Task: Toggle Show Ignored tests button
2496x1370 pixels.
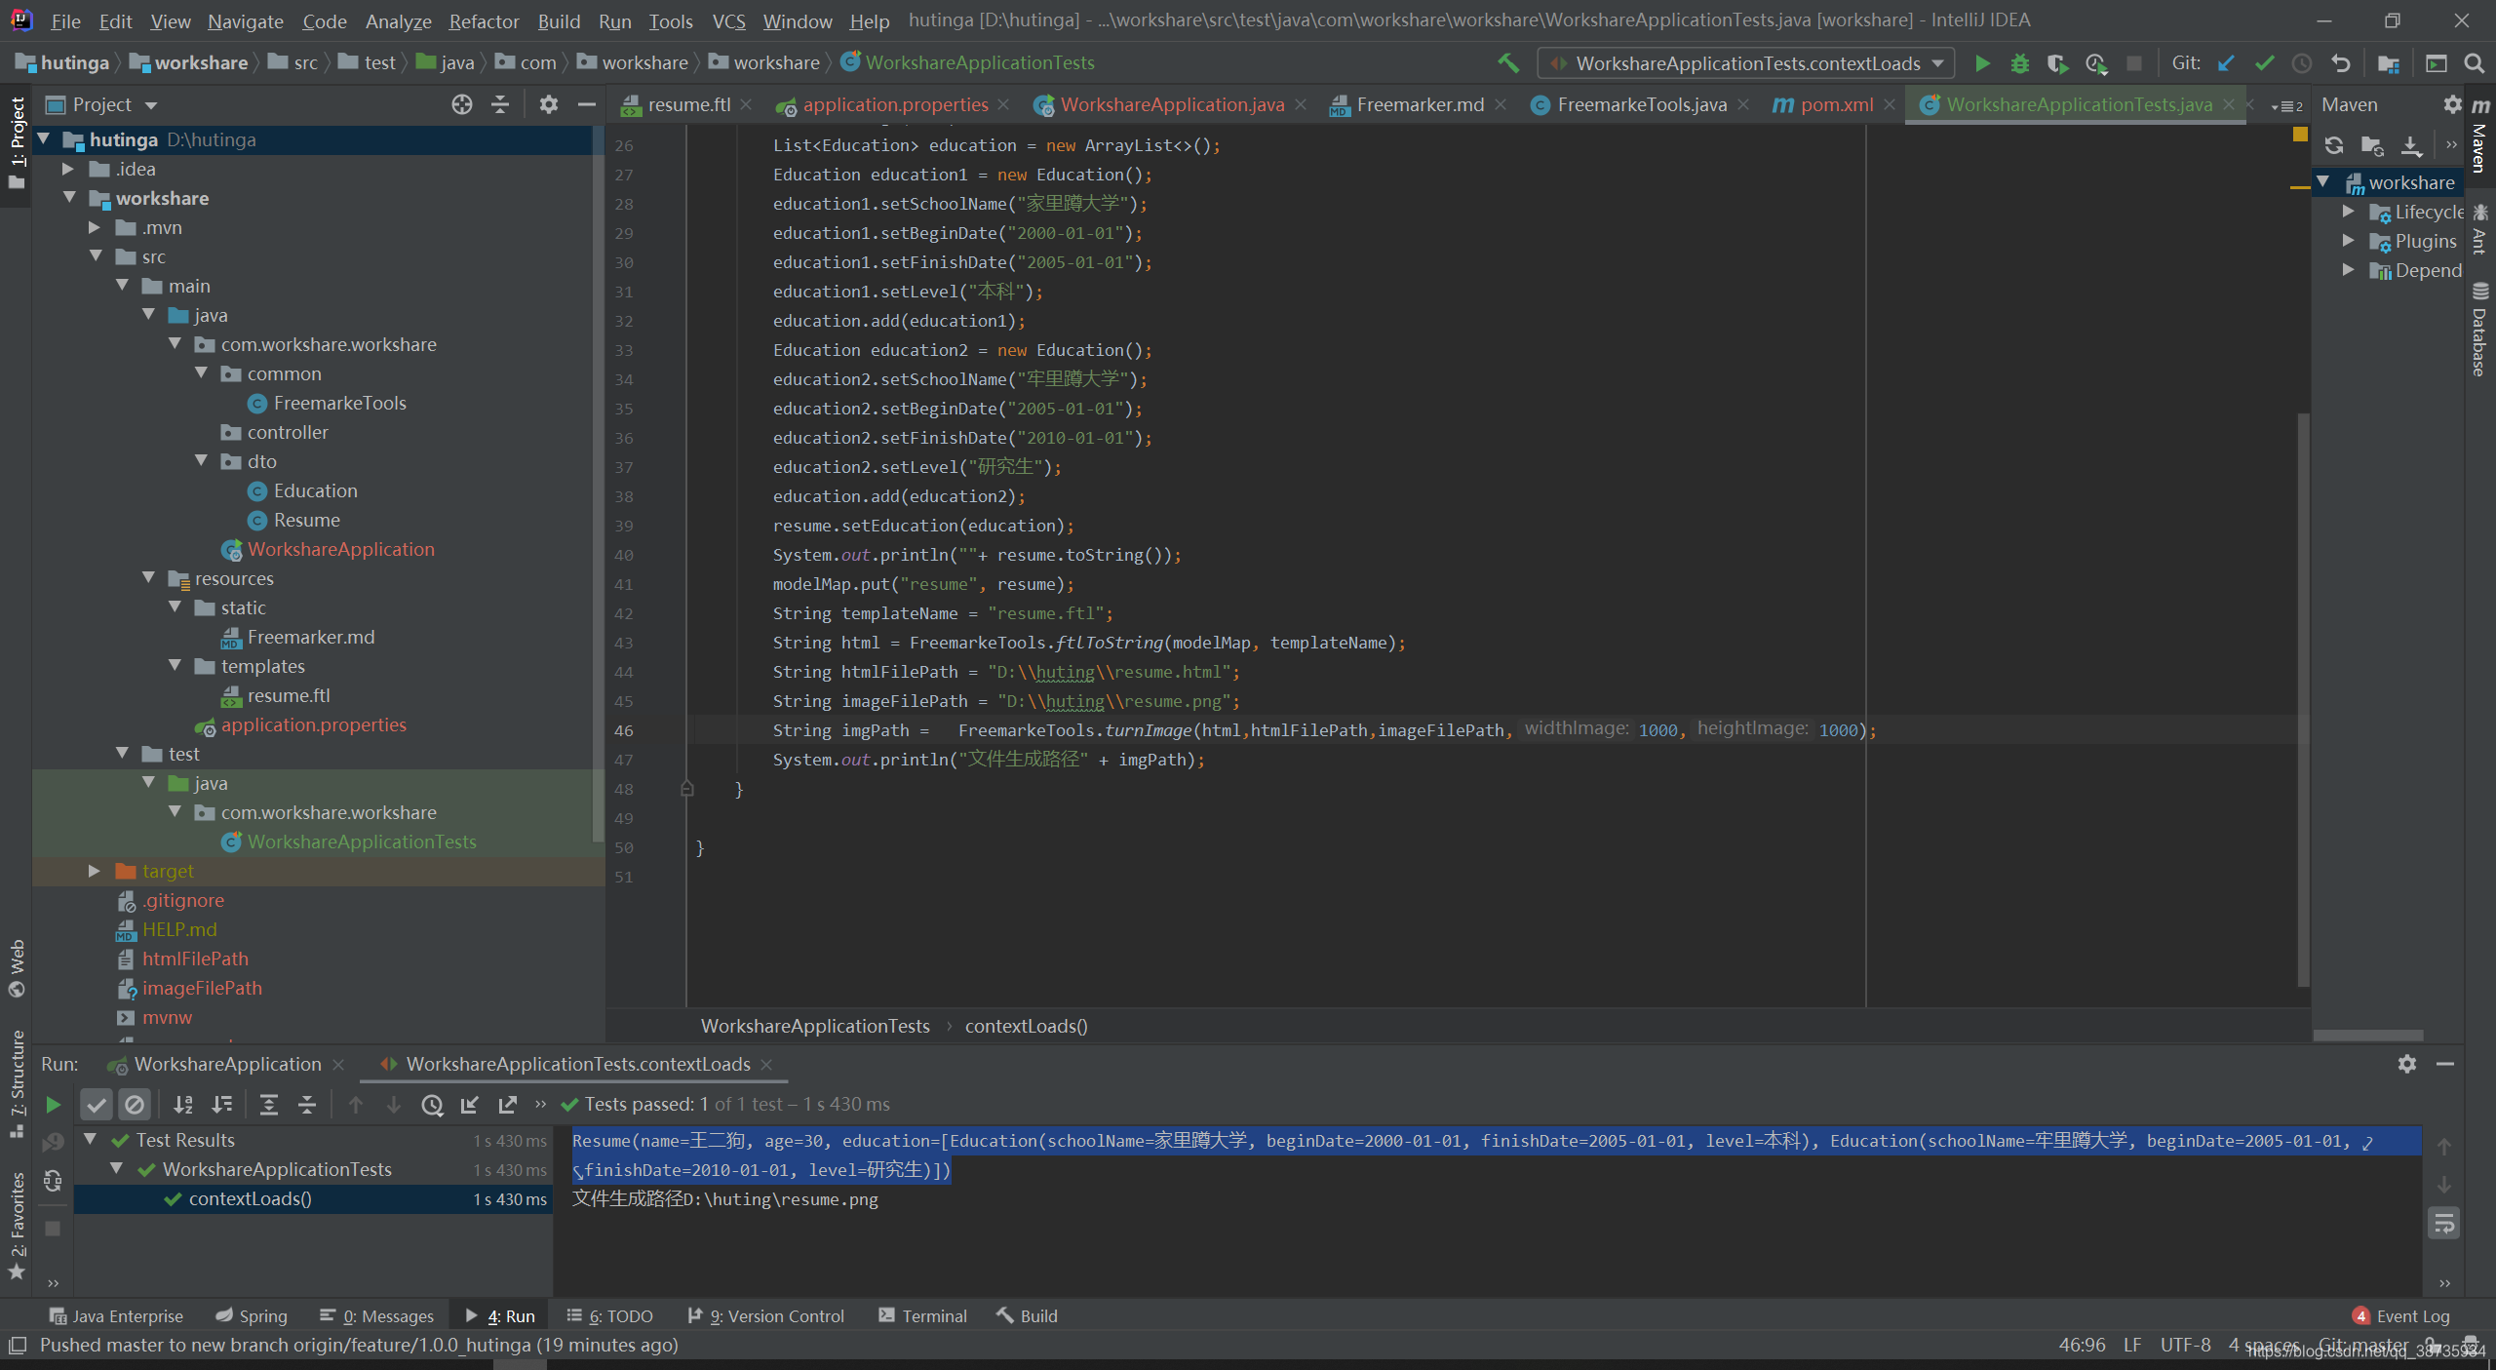Action: 135,1105
